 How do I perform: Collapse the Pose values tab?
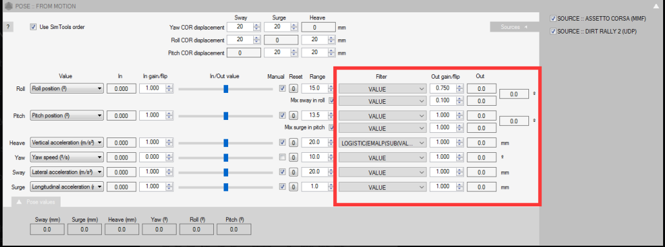click(x=36, y=203)
